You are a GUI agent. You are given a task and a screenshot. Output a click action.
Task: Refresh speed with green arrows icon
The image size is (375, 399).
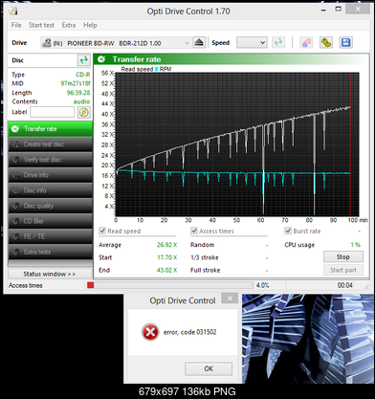(x=278, y=42)
